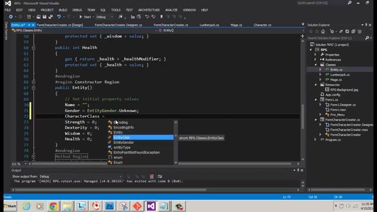Image resolution: width=377 pixels, height=212 pixels.
Task: Click the Start debugging button
Action: (85, 17)
